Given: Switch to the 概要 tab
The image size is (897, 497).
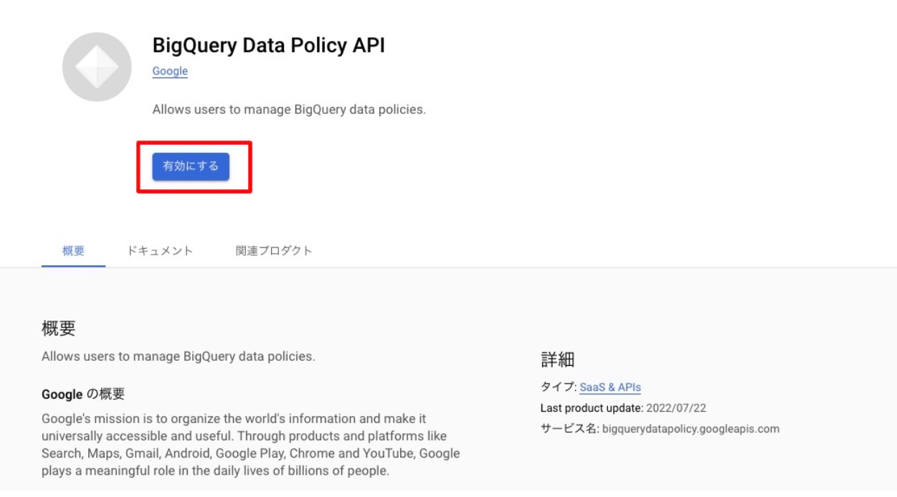Looking at the screenshot, I should (73, 251).
